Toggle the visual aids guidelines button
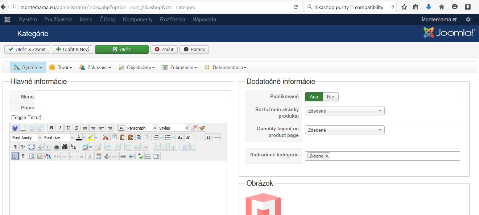 (15, 156)
